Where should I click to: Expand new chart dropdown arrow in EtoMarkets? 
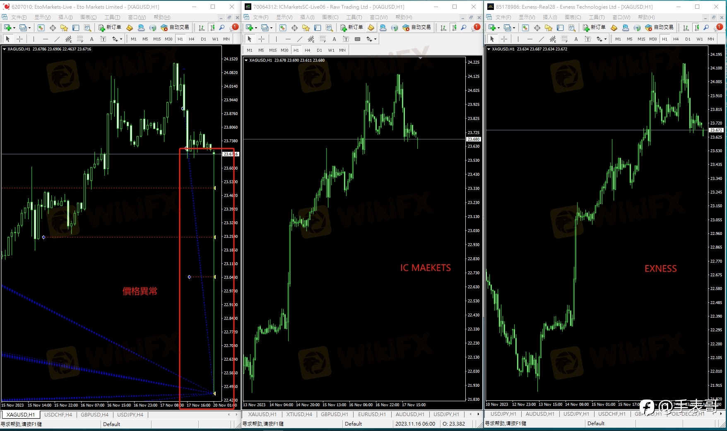point(14,28)
